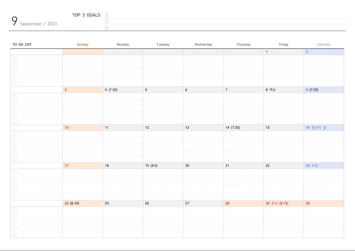The height and width of the screenshot is (251, 355).
Task: Select the date cell labeled 15
Action: (284, 127)
